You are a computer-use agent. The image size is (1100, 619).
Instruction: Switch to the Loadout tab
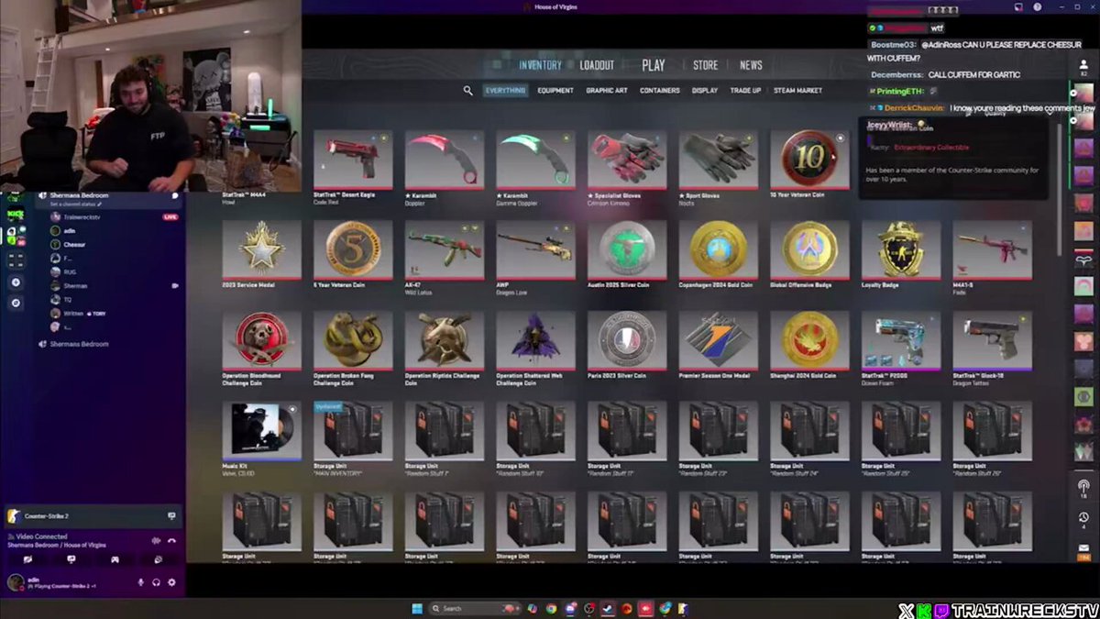point(597,65)
